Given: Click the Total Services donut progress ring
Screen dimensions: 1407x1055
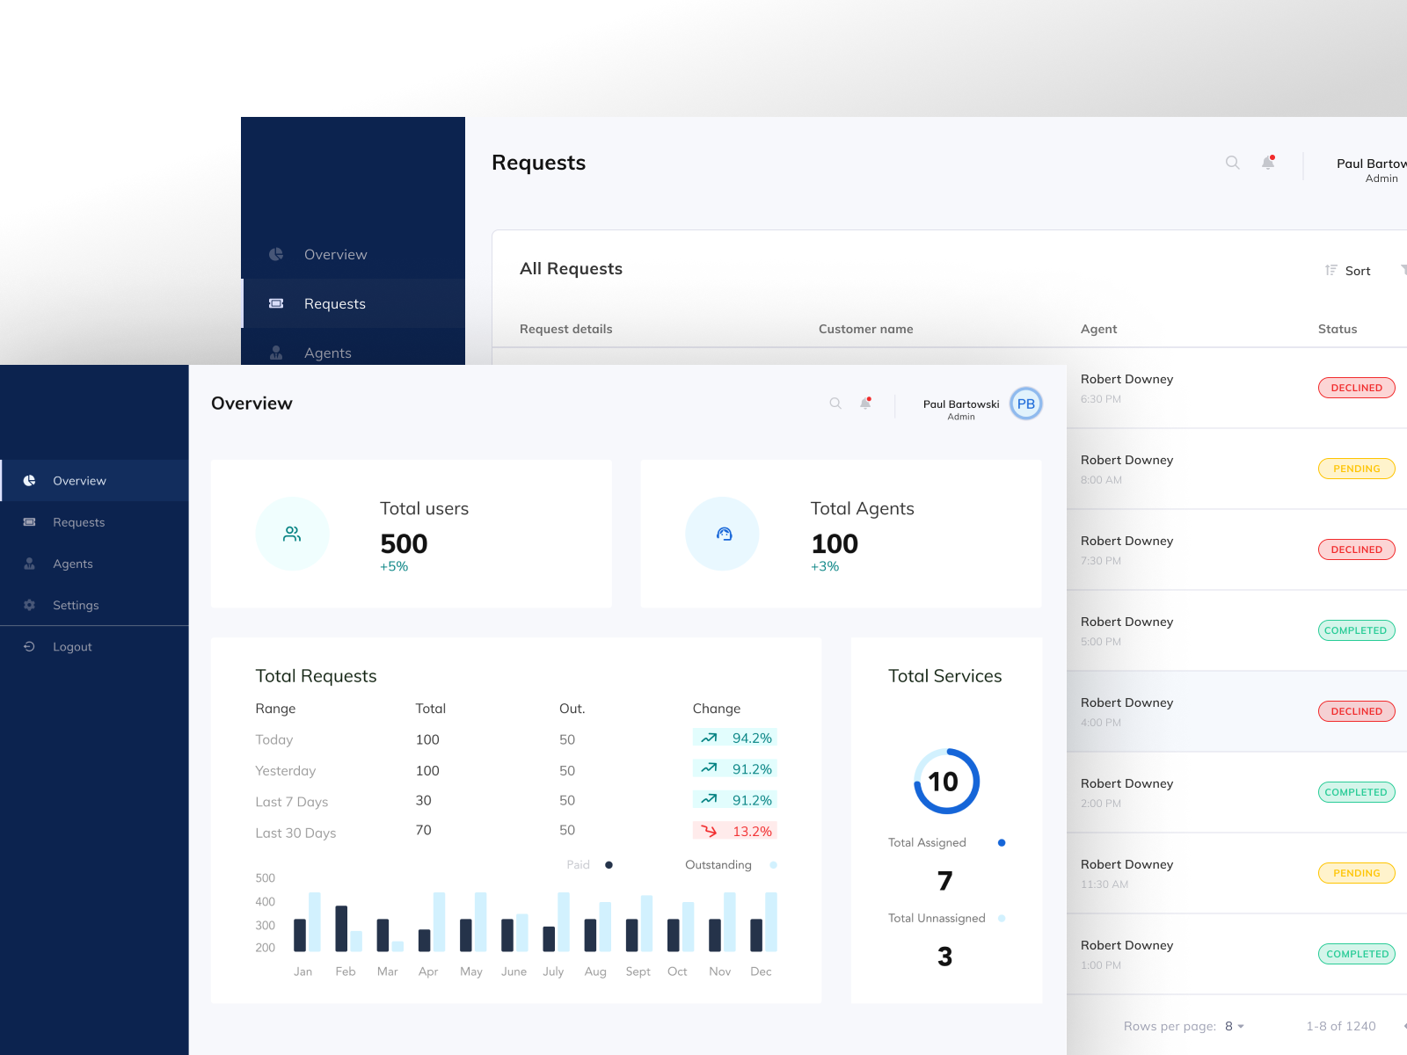Looking at the screenshot, I should tap(945, 782).
